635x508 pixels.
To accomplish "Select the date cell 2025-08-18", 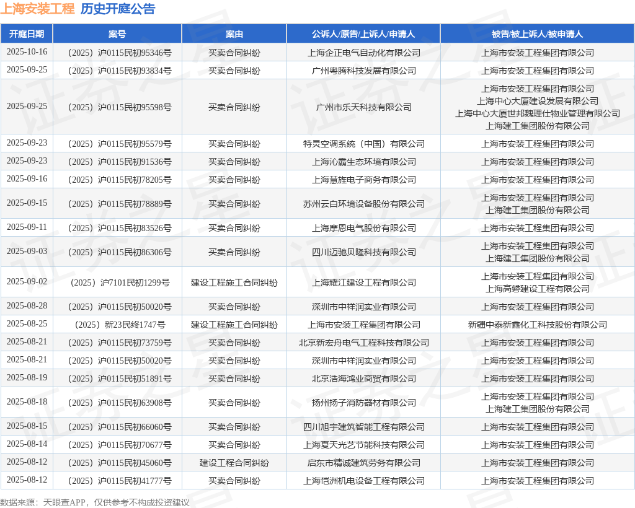I will click(27, 401).
